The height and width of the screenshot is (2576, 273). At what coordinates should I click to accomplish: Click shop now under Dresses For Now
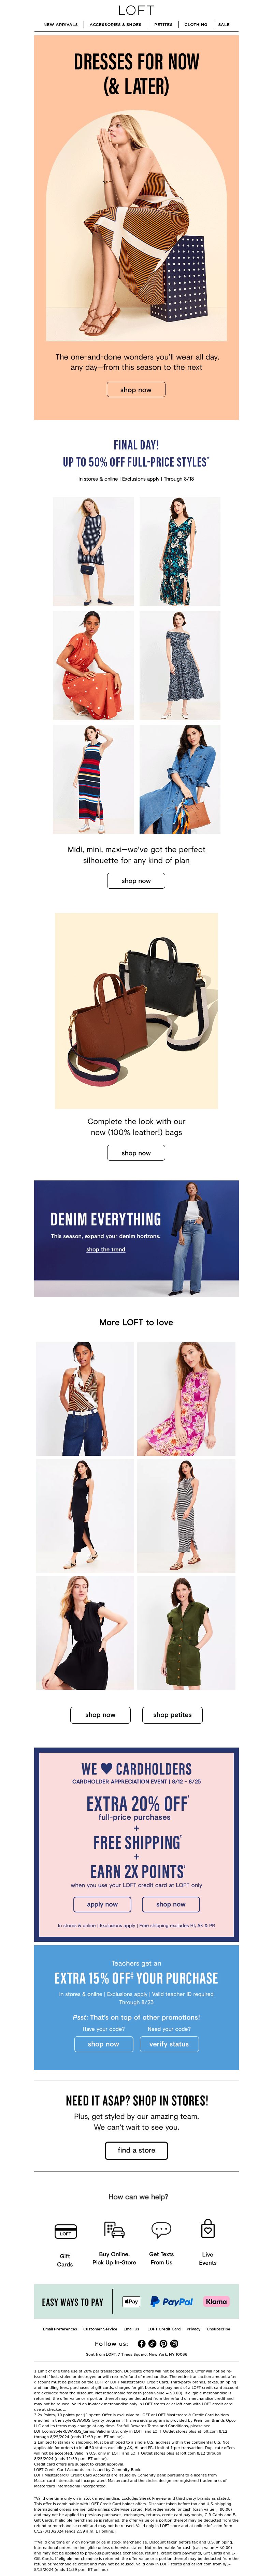point(136,390)
